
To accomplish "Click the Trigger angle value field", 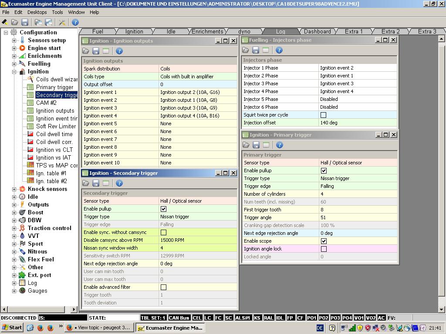I will [x=357, y=217].
